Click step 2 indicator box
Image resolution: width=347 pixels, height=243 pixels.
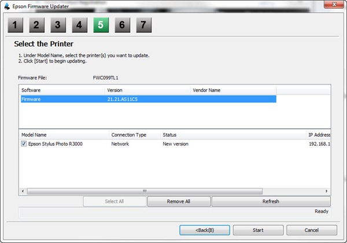pos(37,25)
